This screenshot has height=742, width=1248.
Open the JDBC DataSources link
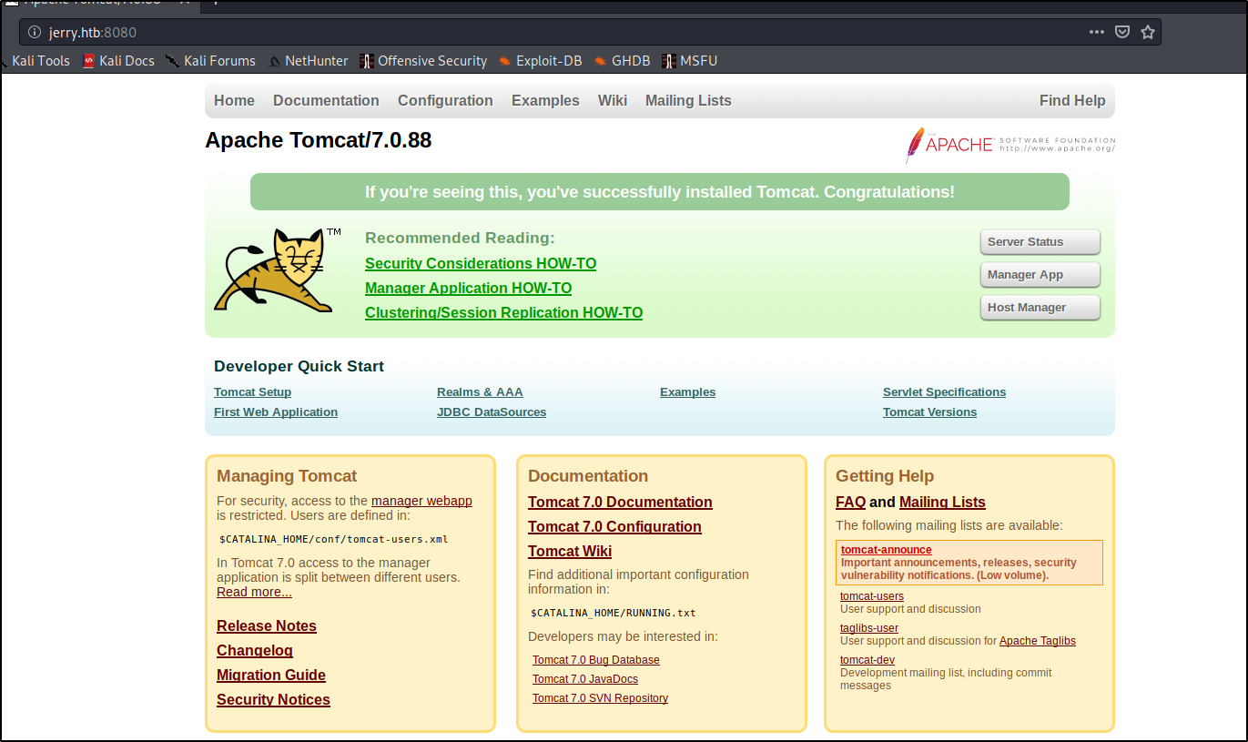[492, 412]
